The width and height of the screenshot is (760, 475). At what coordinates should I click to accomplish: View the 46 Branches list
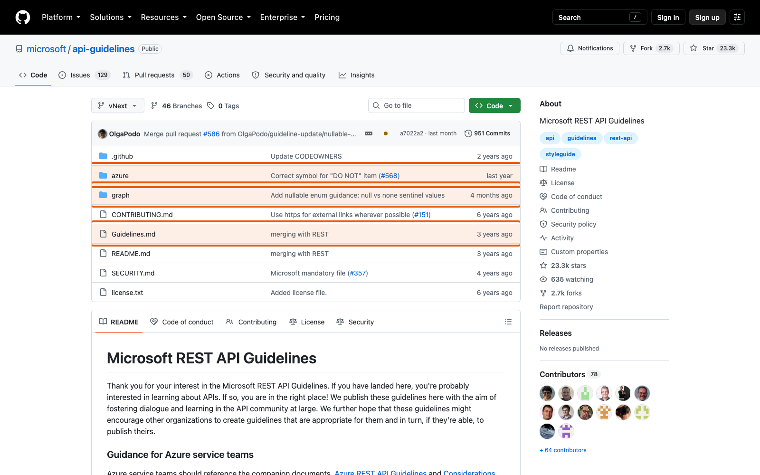(x=176, y=105)
